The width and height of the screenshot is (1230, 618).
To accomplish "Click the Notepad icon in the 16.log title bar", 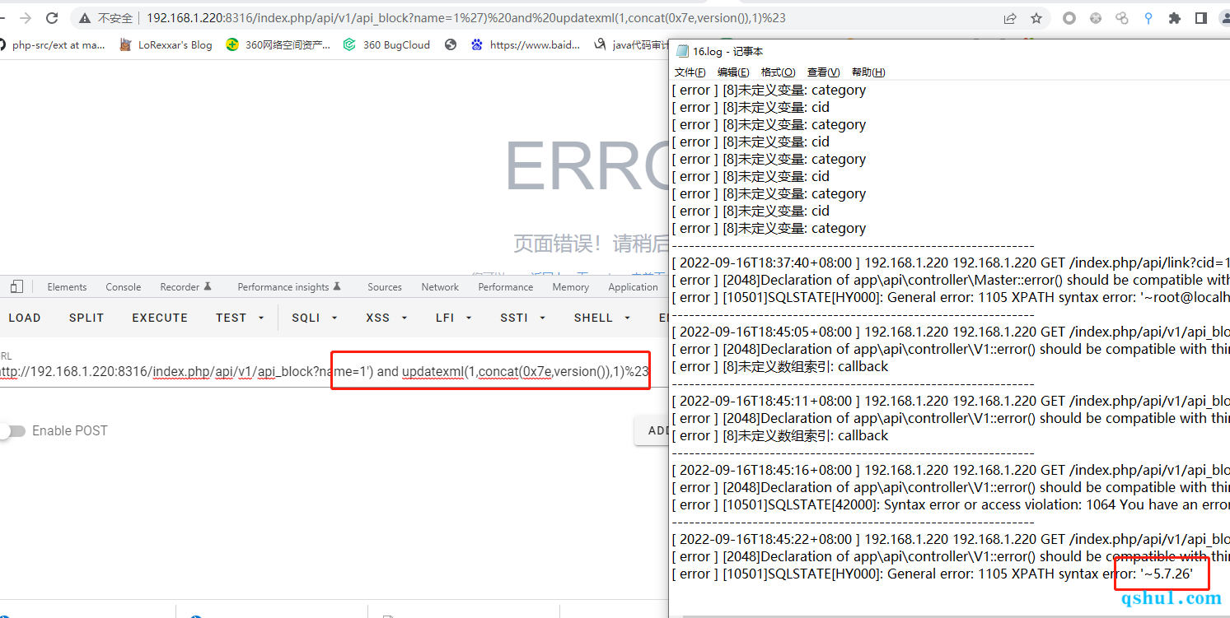I will (x=682, y=51).
